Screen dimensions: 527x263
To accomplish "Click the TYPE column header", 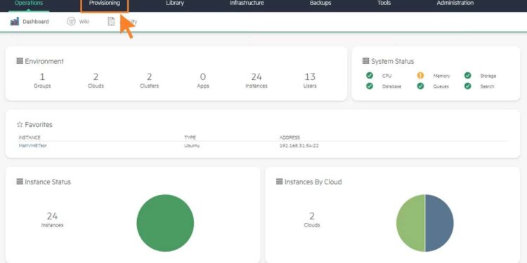I will coord(190,137).
